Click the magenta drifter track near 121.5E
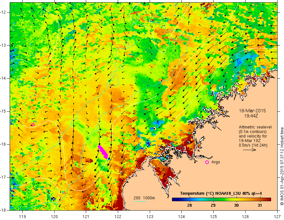 point(103,152)
